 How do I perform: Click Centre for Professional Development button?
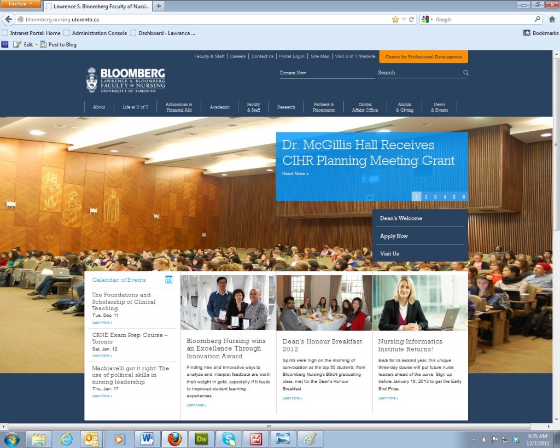point(424,56)
